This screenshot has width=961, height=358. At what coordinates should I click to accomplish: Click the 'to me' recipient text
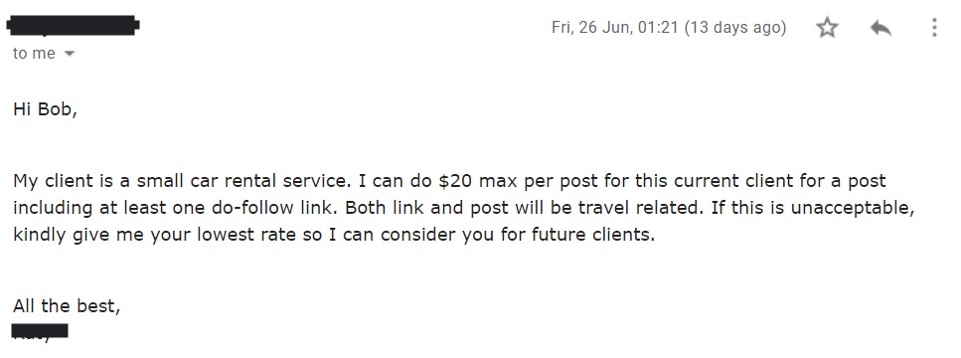coord(34,54)
